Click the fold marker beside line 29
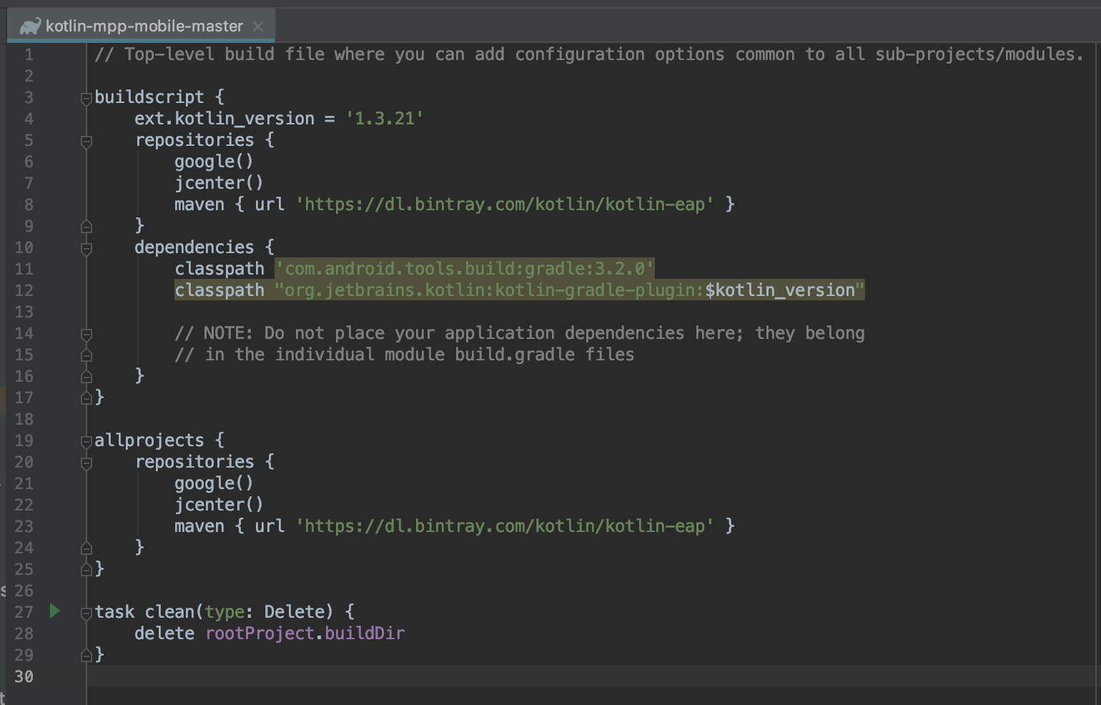This screenshot has width=1101, height=705. (86, 655)
